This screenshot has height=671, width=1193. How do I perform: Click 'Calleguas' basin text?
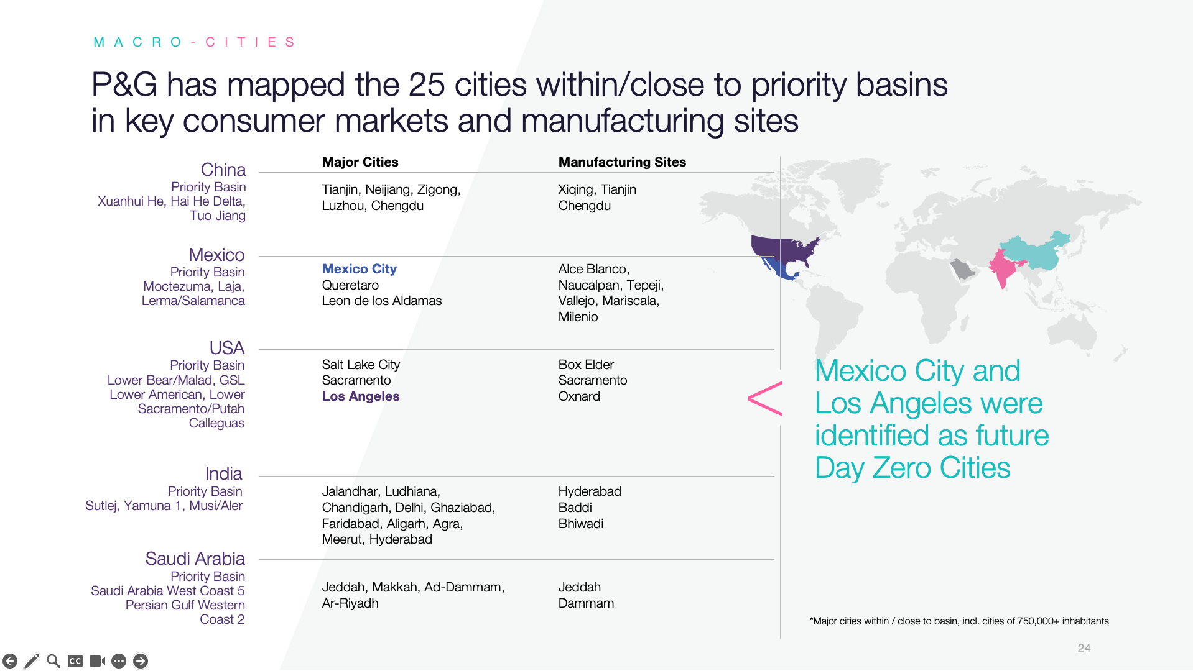(216, 423)
